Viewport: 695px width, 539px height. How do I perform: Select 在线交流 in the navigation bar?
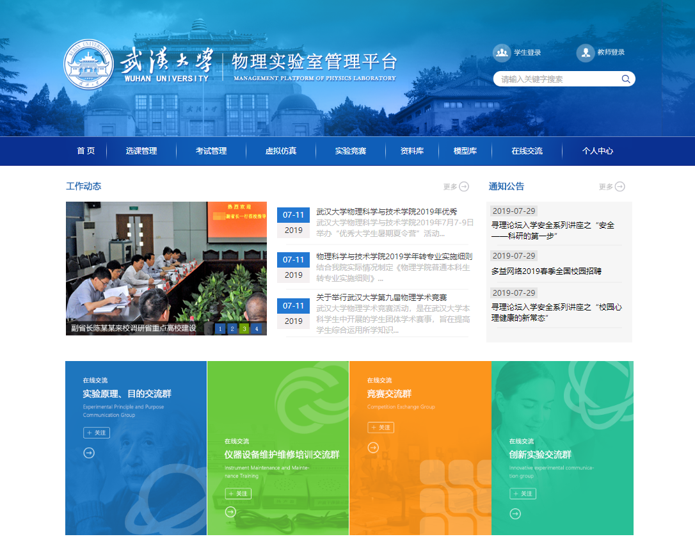pos(527,151)
